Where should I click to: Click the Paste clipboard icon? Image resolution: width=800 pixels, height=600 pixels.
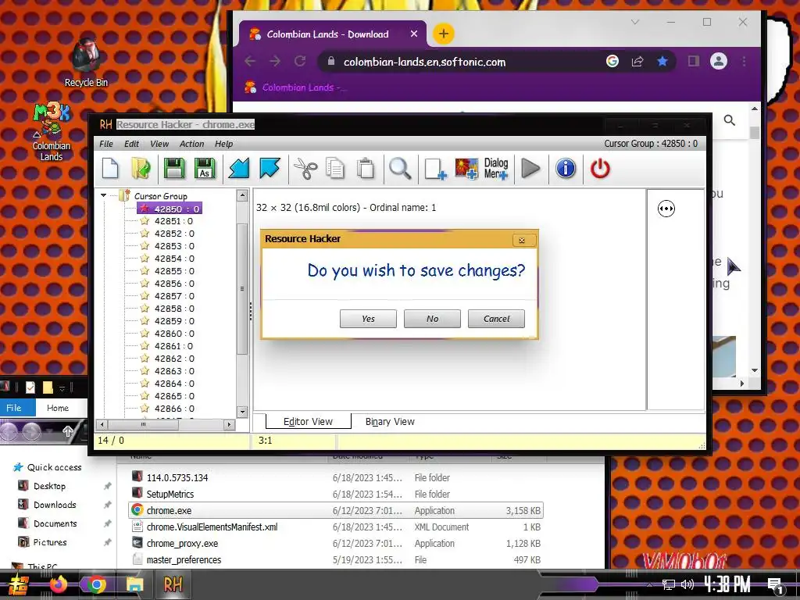pos(366,169)
